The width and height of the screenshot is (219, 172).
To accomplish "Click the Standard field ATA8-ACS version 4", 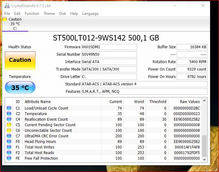I will 144,84.
